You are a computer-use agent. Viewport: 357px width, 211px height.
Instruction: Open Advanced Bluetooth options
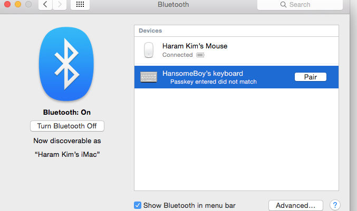295,206
